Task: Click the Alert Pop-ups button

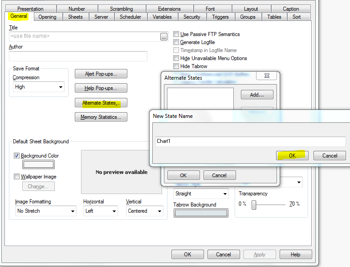Action: click(x=101, y=74)
